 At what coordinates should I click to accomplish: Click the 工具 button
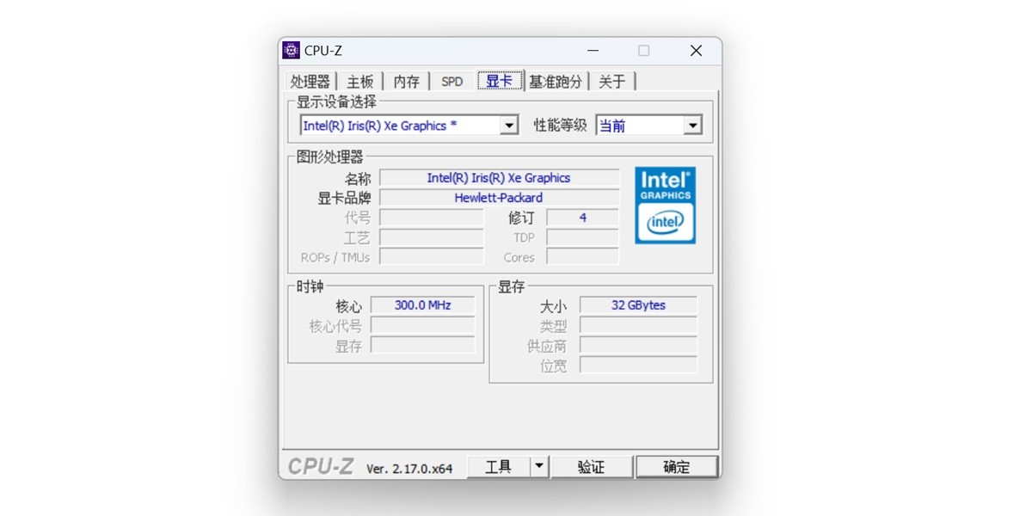coord(500,465)
